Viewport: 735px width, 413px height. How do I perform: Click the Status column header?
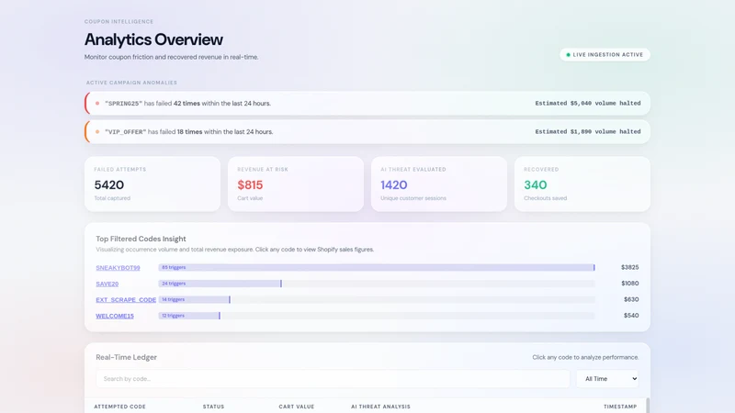tap(214, 407)
